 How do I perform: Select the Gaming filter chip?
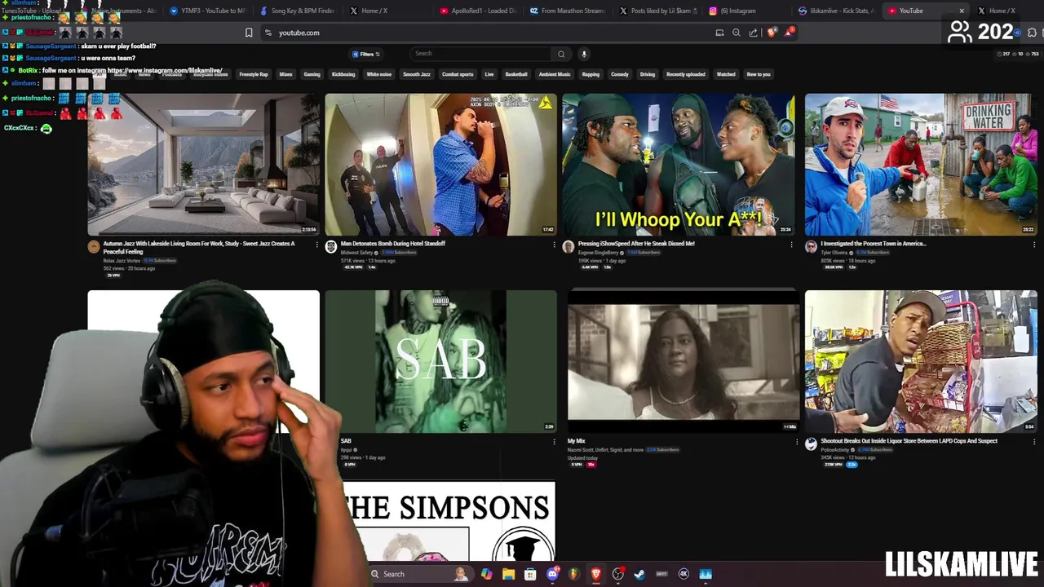coord(312,74)
